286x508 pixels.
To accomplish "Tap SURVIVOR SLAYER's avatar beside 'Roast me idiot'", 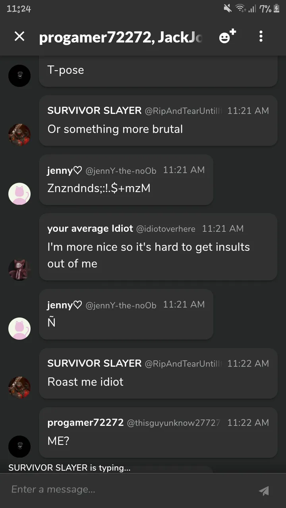I will 19,387.
